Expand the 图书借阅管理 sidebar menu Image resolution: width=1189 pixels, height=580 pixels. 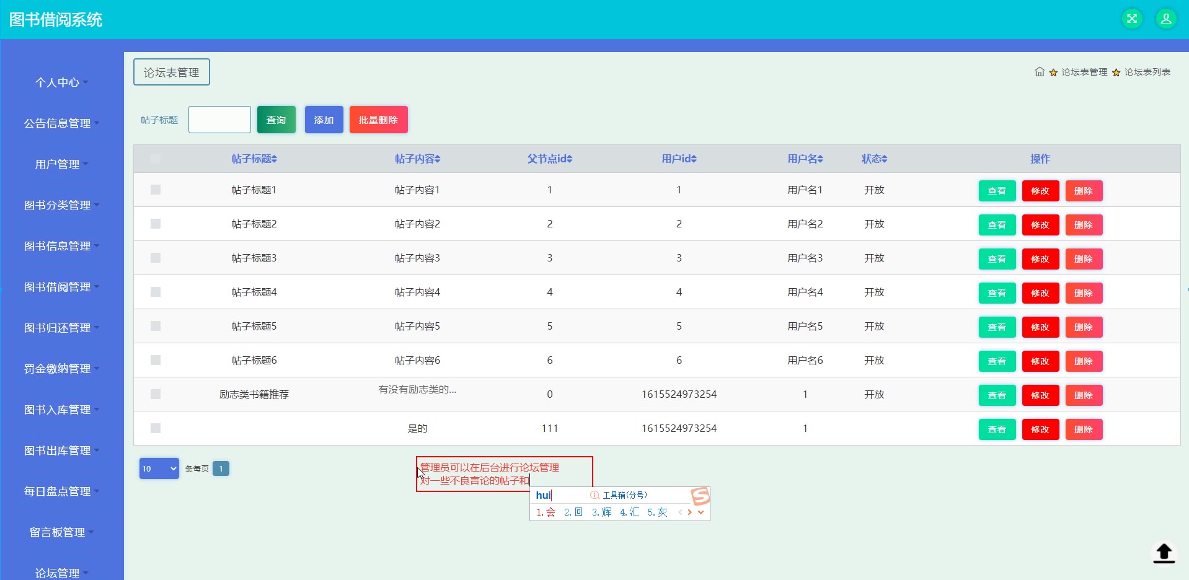click(61, 287)
